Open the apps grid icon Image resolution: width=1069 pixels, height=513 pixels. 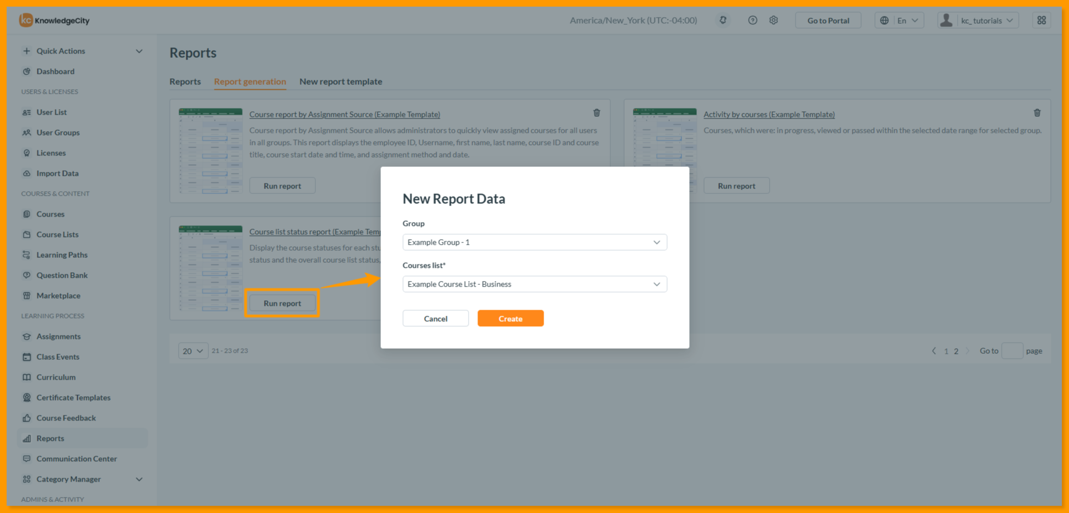coord(1041,20)
